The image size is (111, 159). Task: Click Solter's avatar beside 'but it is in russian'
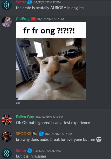pos(6,153)
